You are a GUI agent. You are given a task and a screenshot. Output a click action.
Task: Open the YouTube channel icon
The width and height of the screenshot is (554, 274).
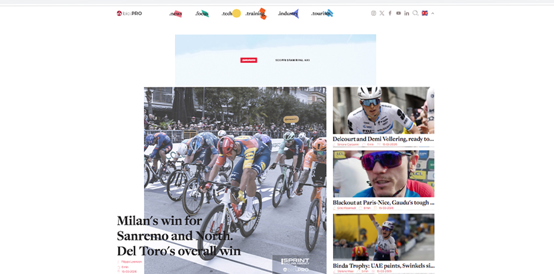399,13
